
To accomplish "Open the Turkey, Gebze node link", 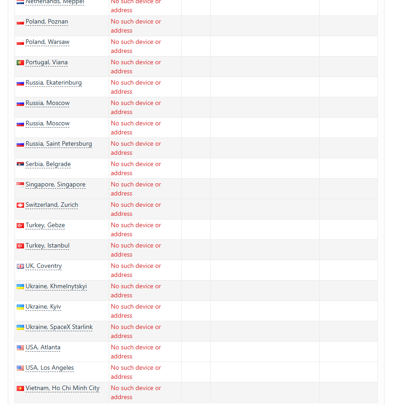I will (45, 225).
